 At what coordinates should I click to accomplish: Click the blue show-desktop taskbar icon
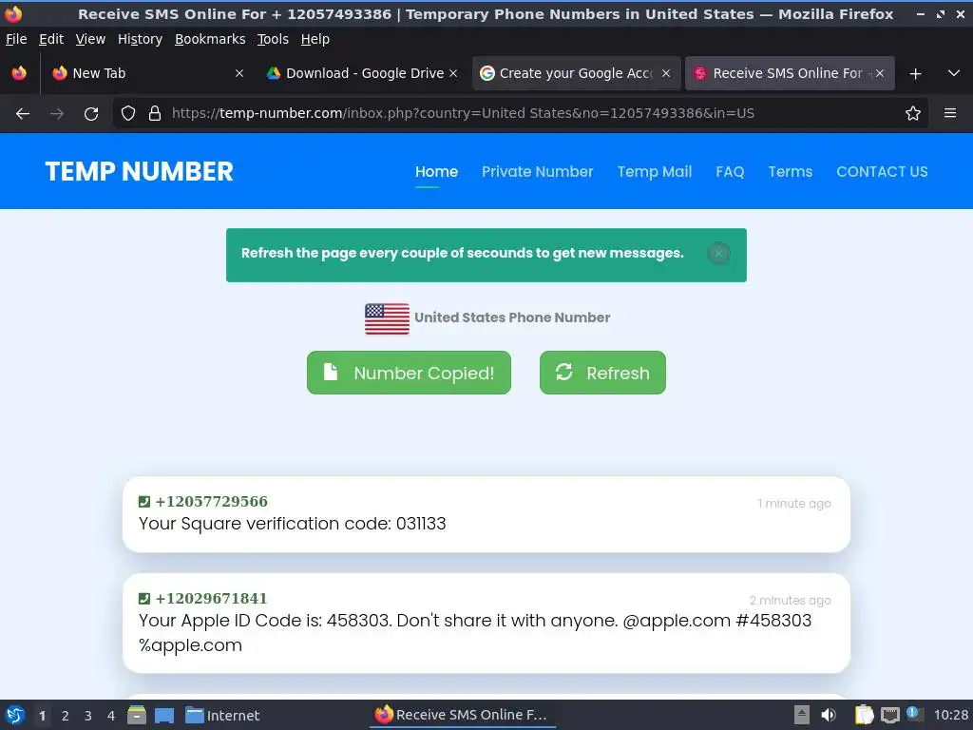[164, 716]
